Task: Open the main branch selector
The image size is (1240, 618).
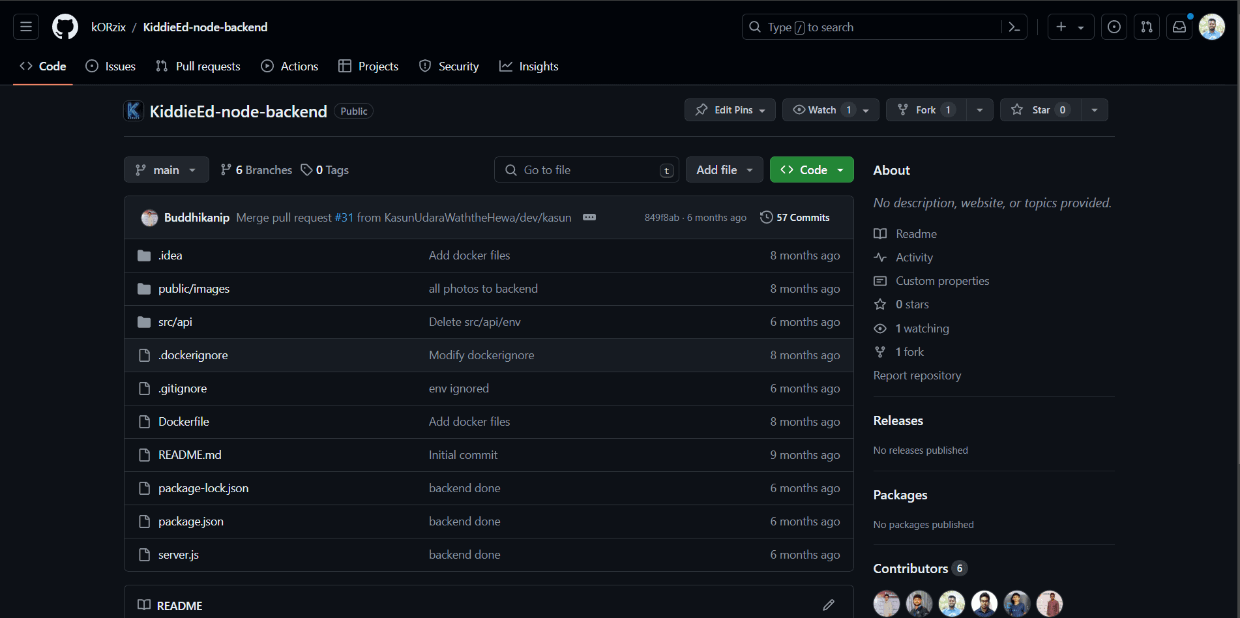Action: [x=166, y=169]
